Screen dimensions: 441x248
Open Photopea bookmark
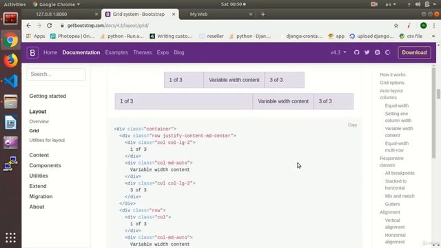click(72, 36)
